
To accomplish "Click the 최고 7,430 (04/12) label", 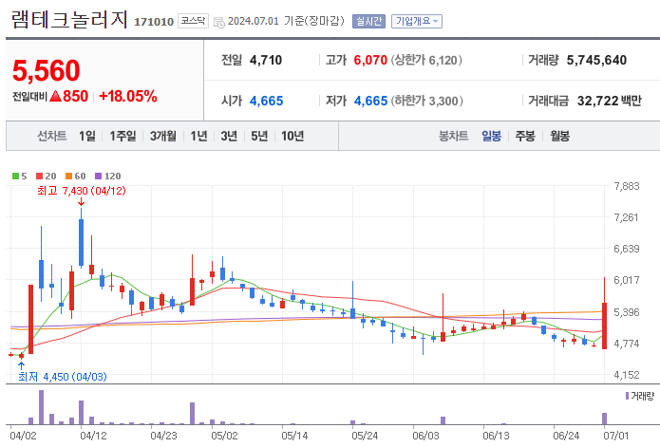I will [x=82, y=191].
